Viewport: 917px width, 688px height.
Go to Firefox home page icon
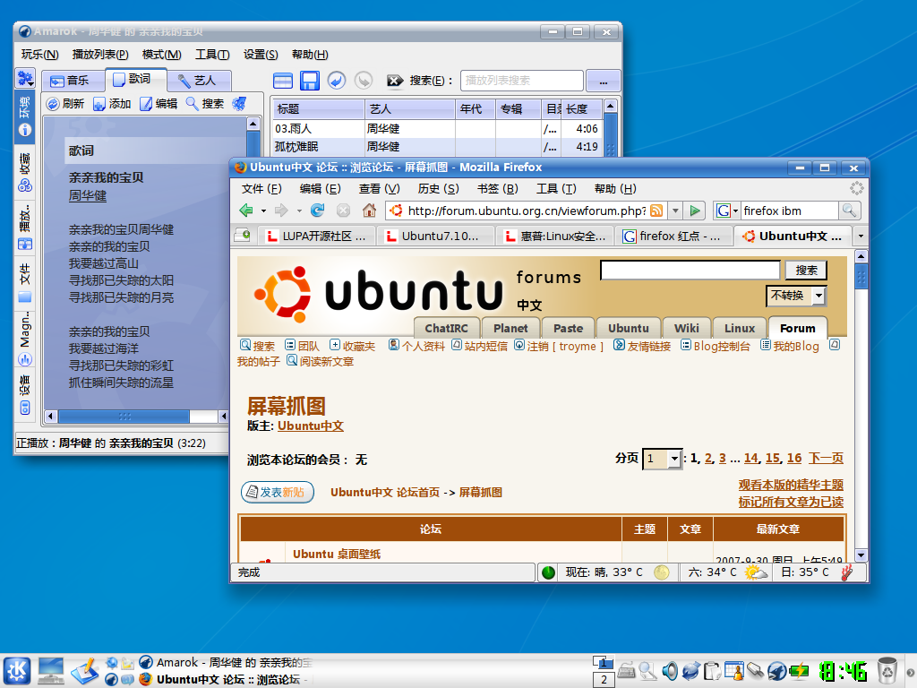(369, 210)
